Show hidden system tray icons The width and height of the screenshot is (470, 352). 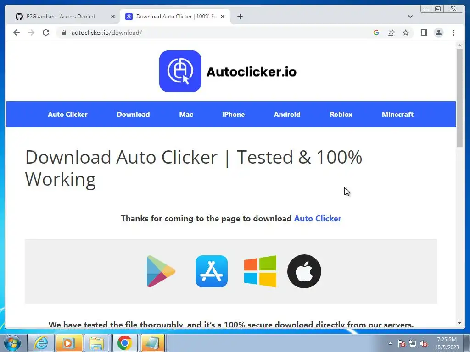[x=390, y=343]
